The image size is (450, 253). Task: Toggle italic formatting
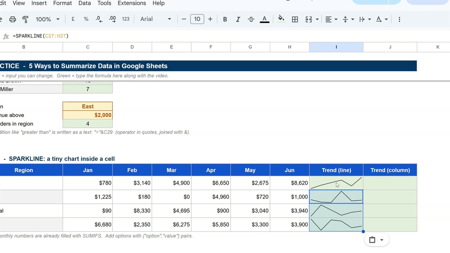[238, 19]
